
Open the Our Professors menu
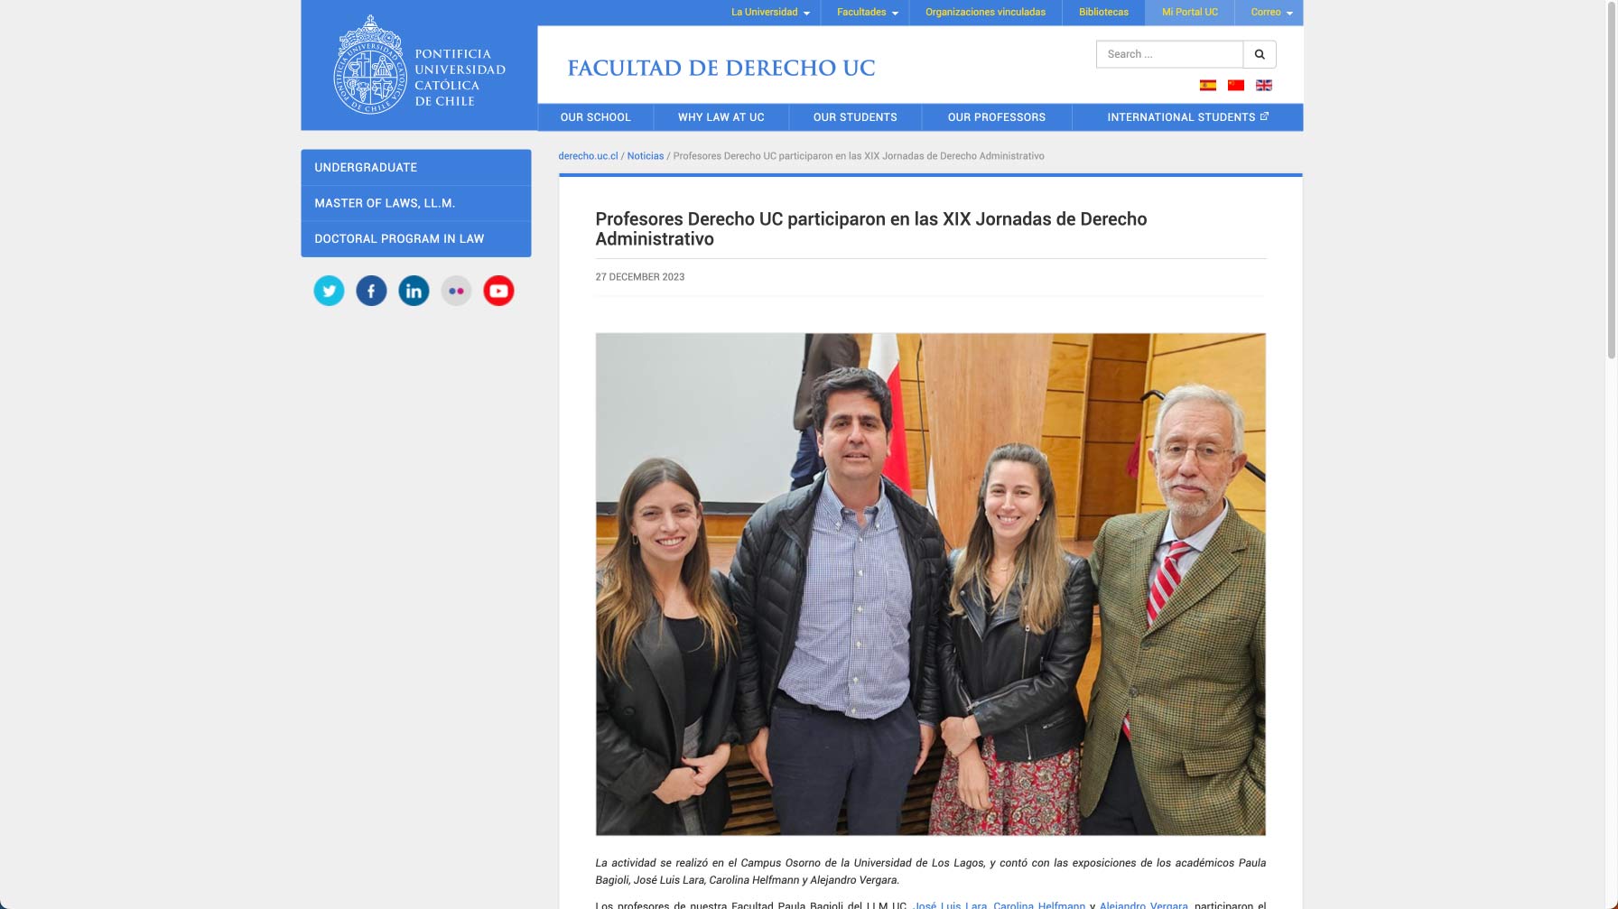996,117
